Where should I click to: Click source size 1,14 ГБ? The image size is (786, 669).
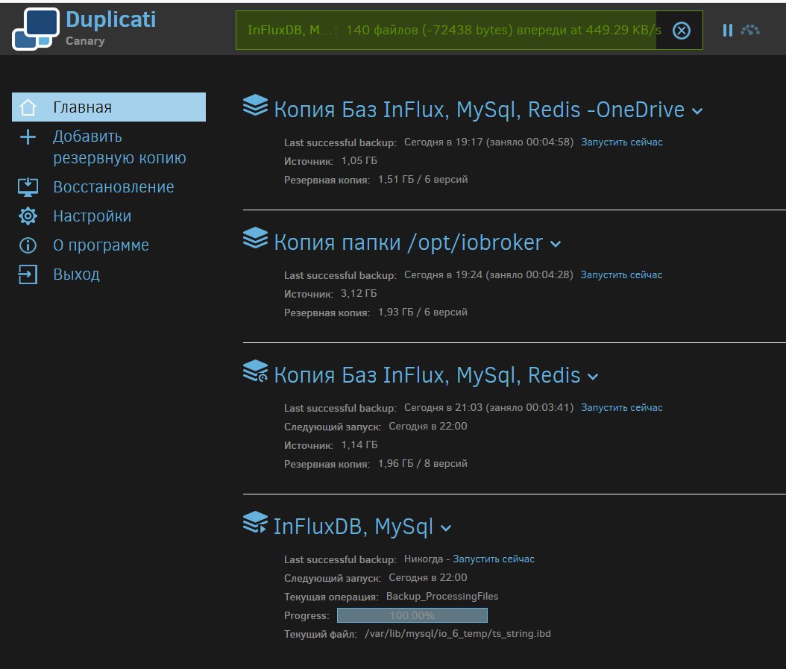click(x=359, y=445)
